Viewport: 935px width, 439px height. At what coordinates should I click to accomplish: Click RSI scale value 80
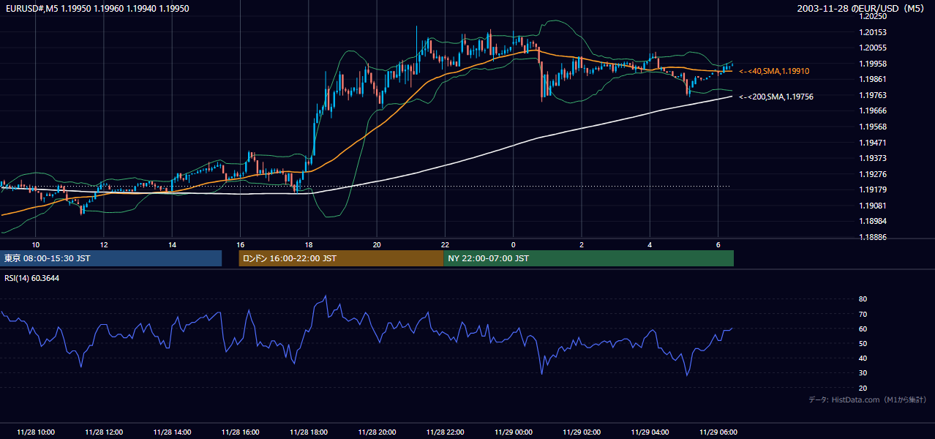tap(863, 299)
